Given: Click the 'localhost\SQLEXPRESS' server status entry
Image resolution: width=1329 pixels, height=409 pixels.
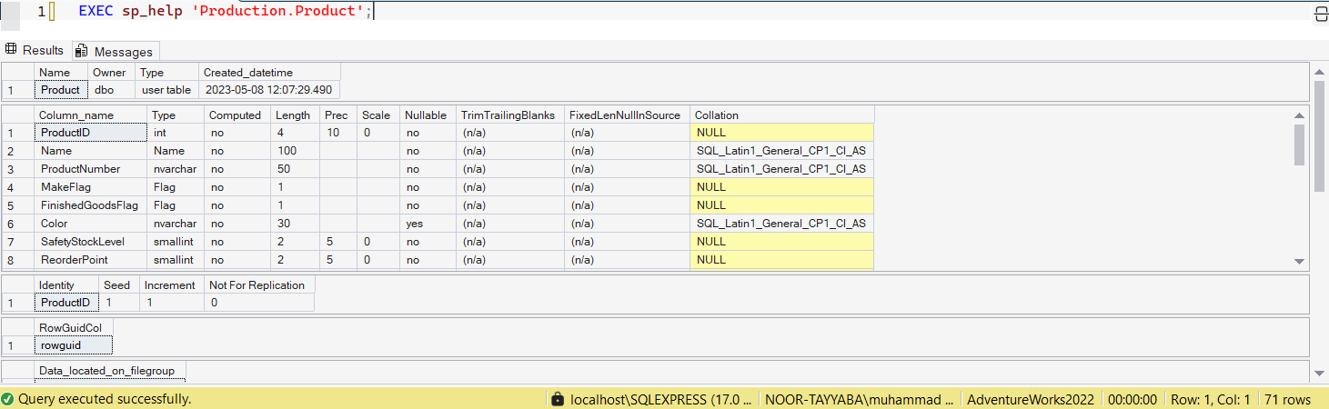Looking at the screenshot, I should [x=661, y=399].
